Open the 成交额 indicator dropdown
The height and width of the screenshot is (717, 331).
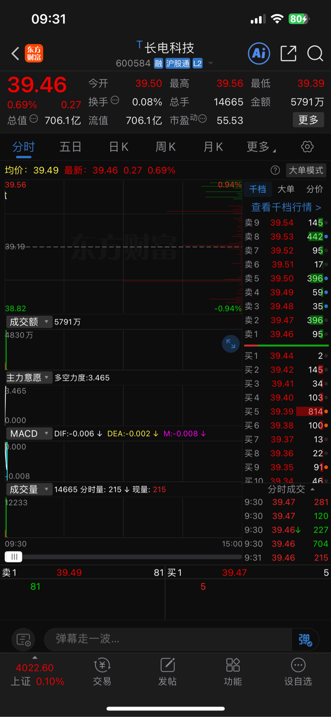(x=29, y=322)
